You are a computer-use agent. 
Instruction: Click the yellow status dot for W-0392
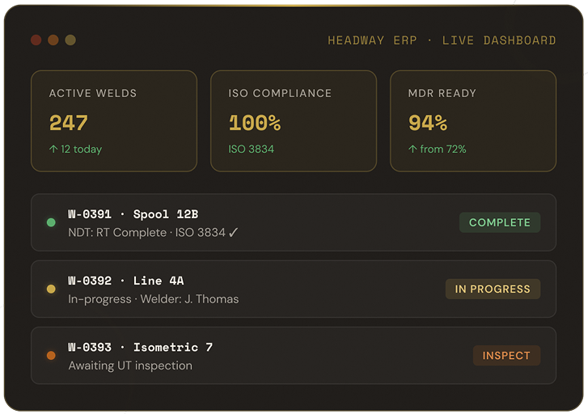(x=51, y=289)
